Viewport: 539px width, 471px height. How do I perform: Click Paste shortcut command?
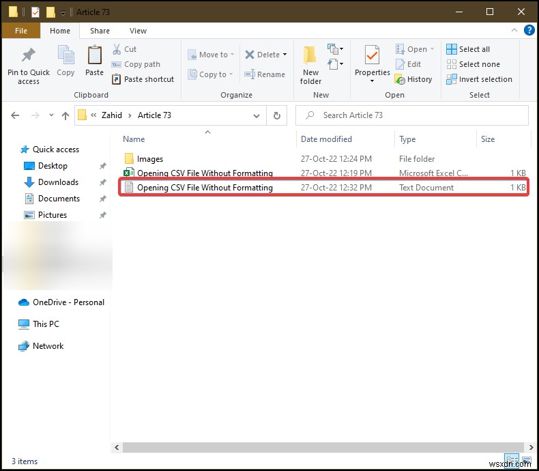143,79
